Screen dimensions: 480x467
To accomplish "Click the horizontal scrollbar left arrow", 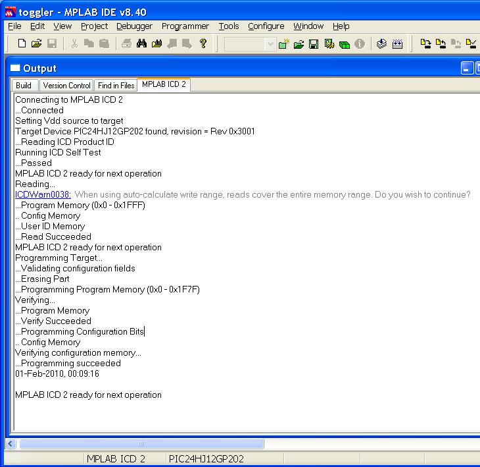I will pos(11,443).
